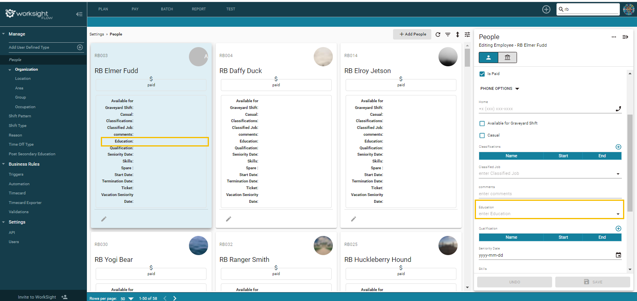Switch to the bank institution tab icon
The width and height of the screenshot is (637, 301).
coord(507,57)
